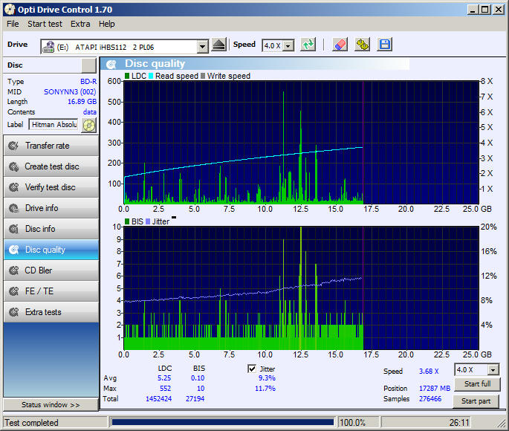Open the bottom 4.0 X speed dropdown
Screen dimensions: 509x431
pos(493,369)
